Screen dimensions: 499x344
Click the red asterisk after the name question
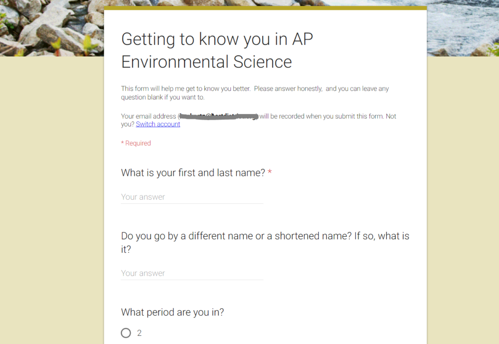(x=270, y=172)
